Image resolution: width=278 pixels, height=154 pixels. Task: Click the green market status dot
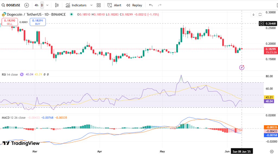tap(71, 14)
